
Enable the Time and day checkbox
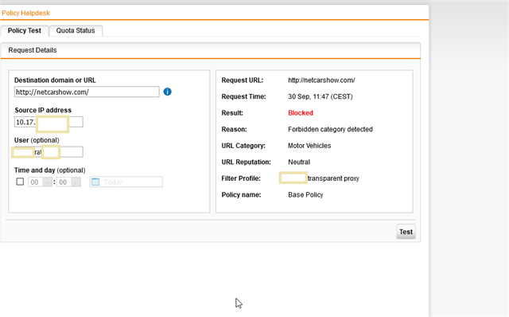(20, 182)
